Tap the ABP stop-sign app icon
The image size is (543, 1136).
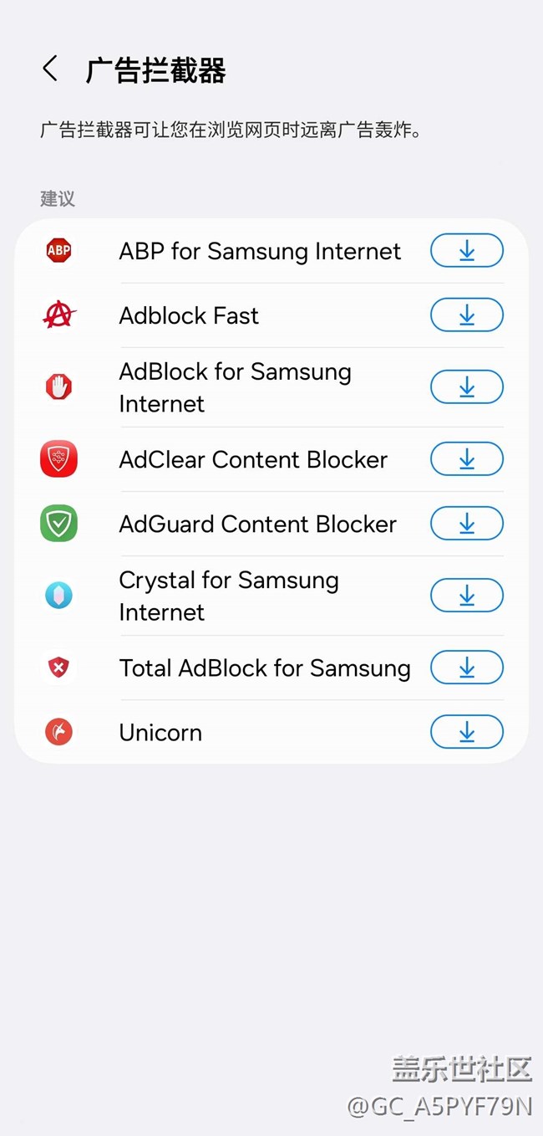pos(58,250)
